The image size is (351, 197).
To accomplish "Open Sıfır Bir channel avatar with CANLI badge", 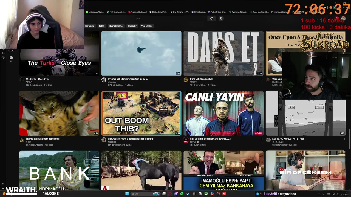I will click(186, 140).
